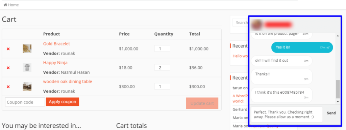Remove wooden oak dining table item
Viewport: 346px width, 130px height.
8,87
